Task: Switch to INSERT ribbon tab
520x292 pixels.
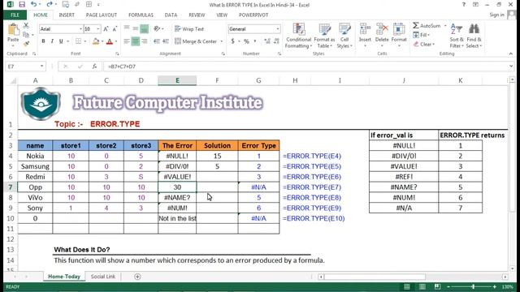Action: tap(67, 15)
